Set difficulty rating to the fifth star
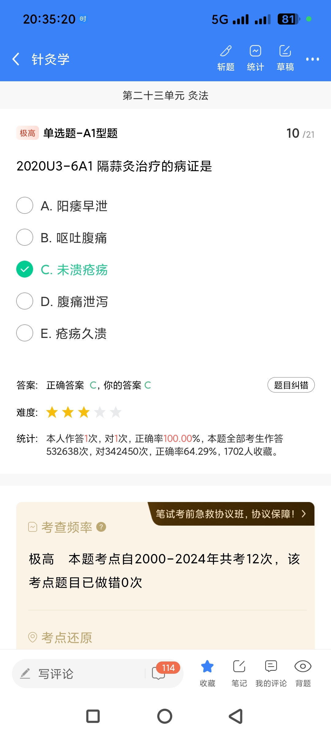331x736 pixels. [x=116, y=412]
